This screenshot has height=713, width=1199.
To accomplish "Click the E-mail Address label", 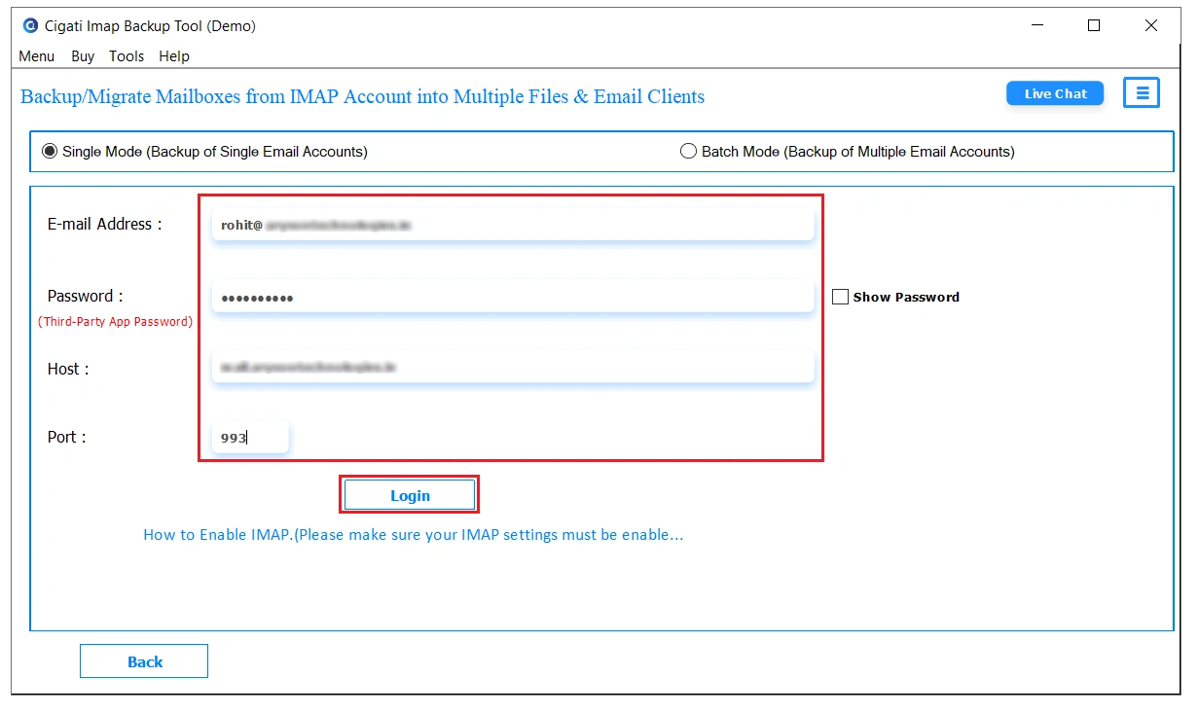I will pos(105,224).
